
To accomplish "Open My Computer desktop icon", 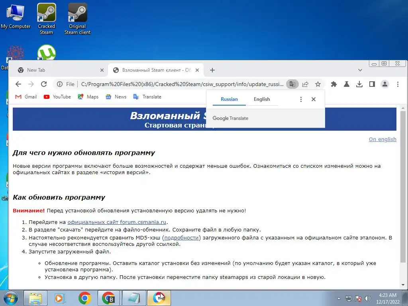I will click(16, 16).
